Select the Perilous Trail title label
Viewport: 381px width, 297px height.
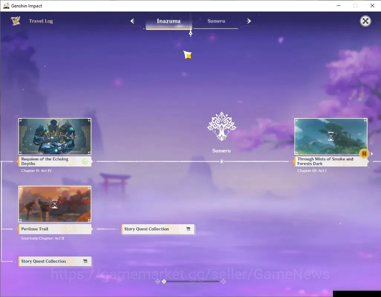[35, 229]
